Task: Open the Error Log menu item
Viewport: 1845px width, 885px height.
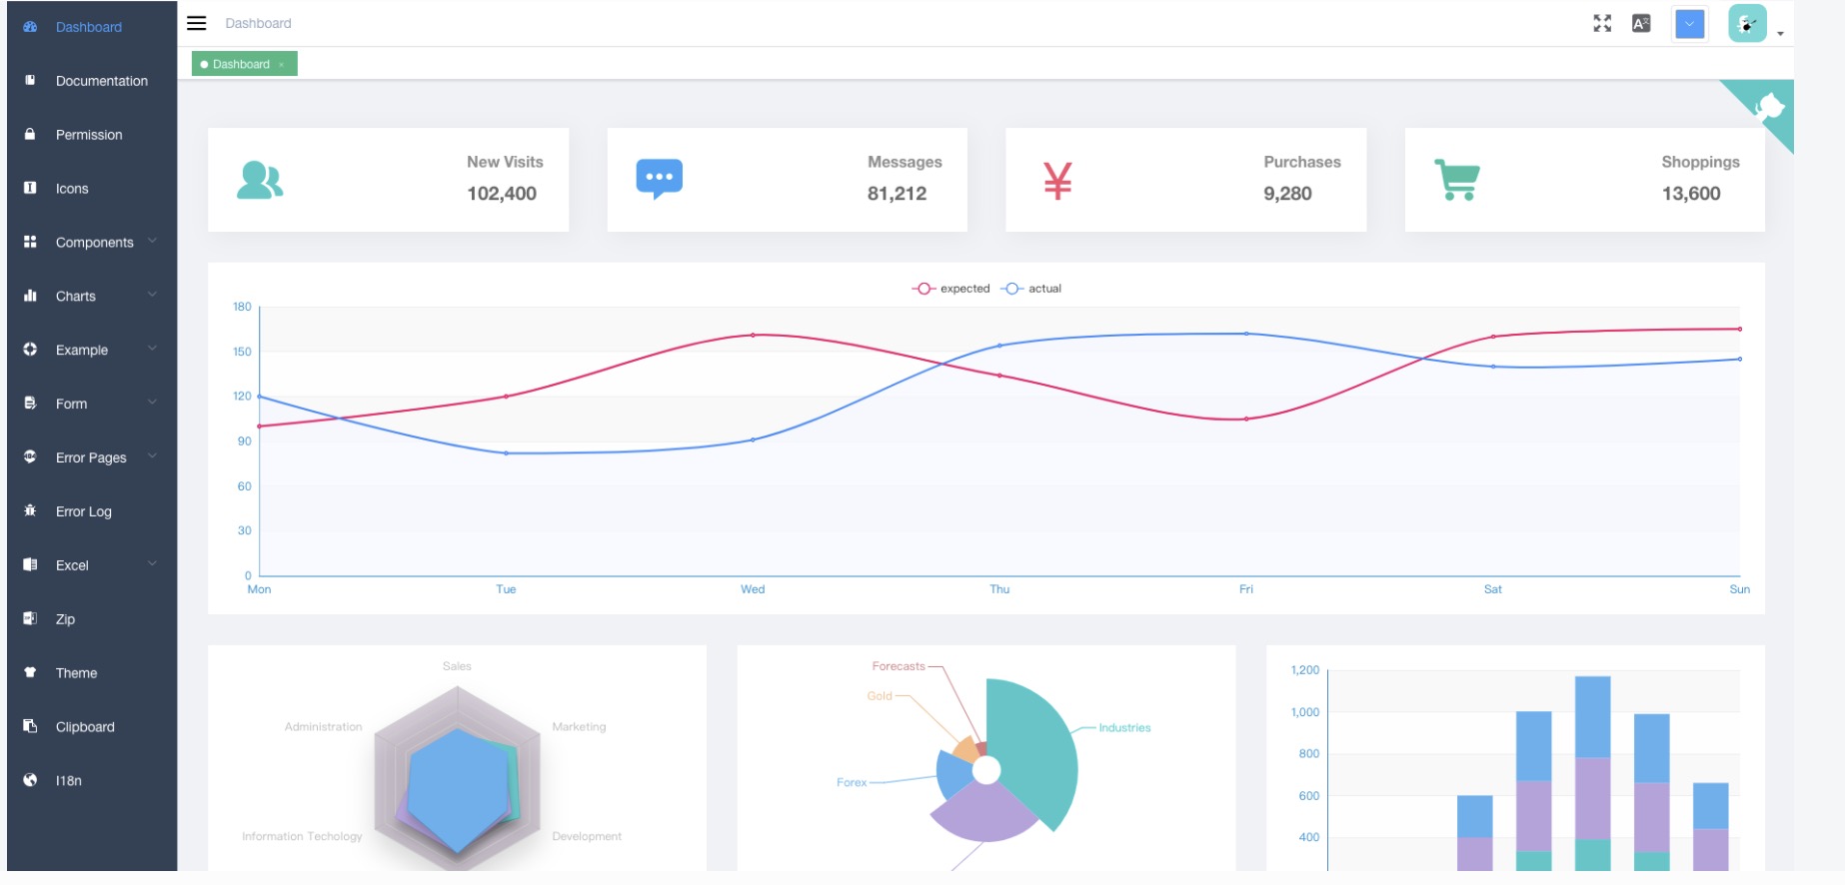Action: click(x=92, y=511)
